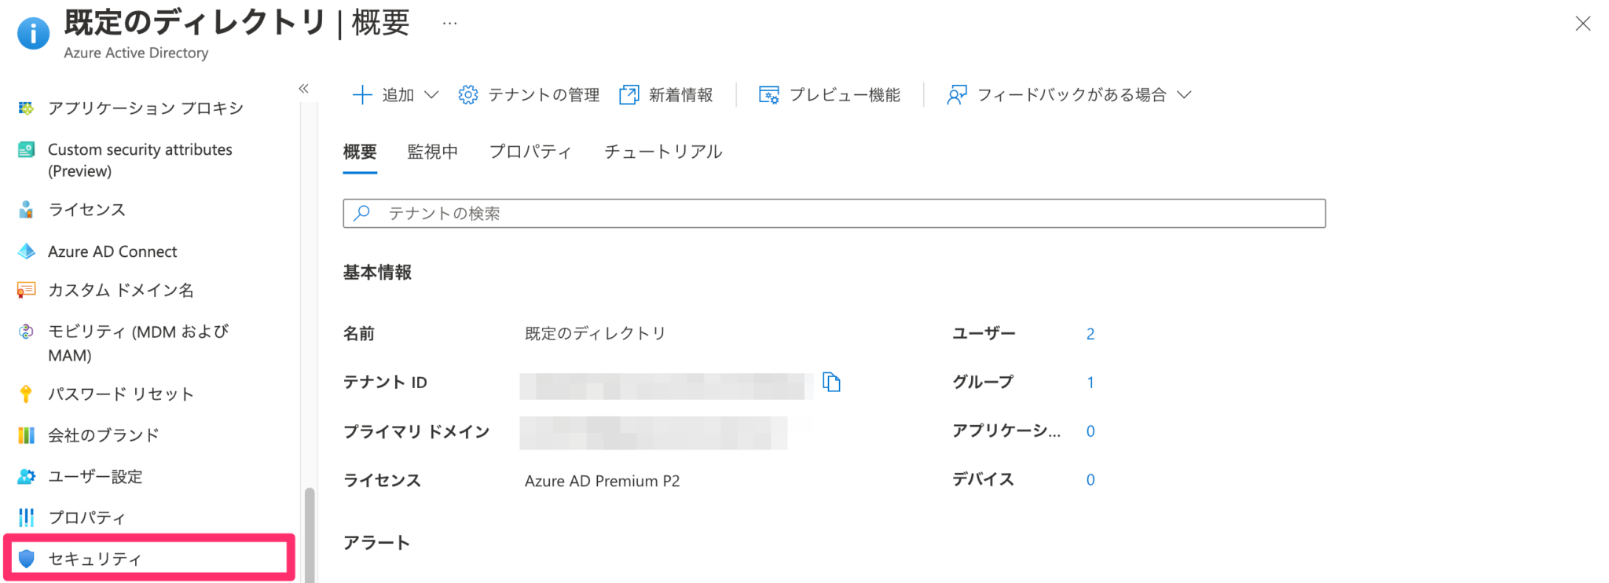Open 会社のブランド settings
The height and width of the screenshot is (583, 1609).
tap(104, 434)
